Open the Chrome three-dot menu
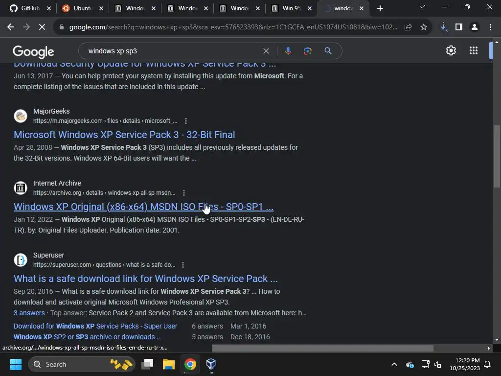 pos(490,27)
